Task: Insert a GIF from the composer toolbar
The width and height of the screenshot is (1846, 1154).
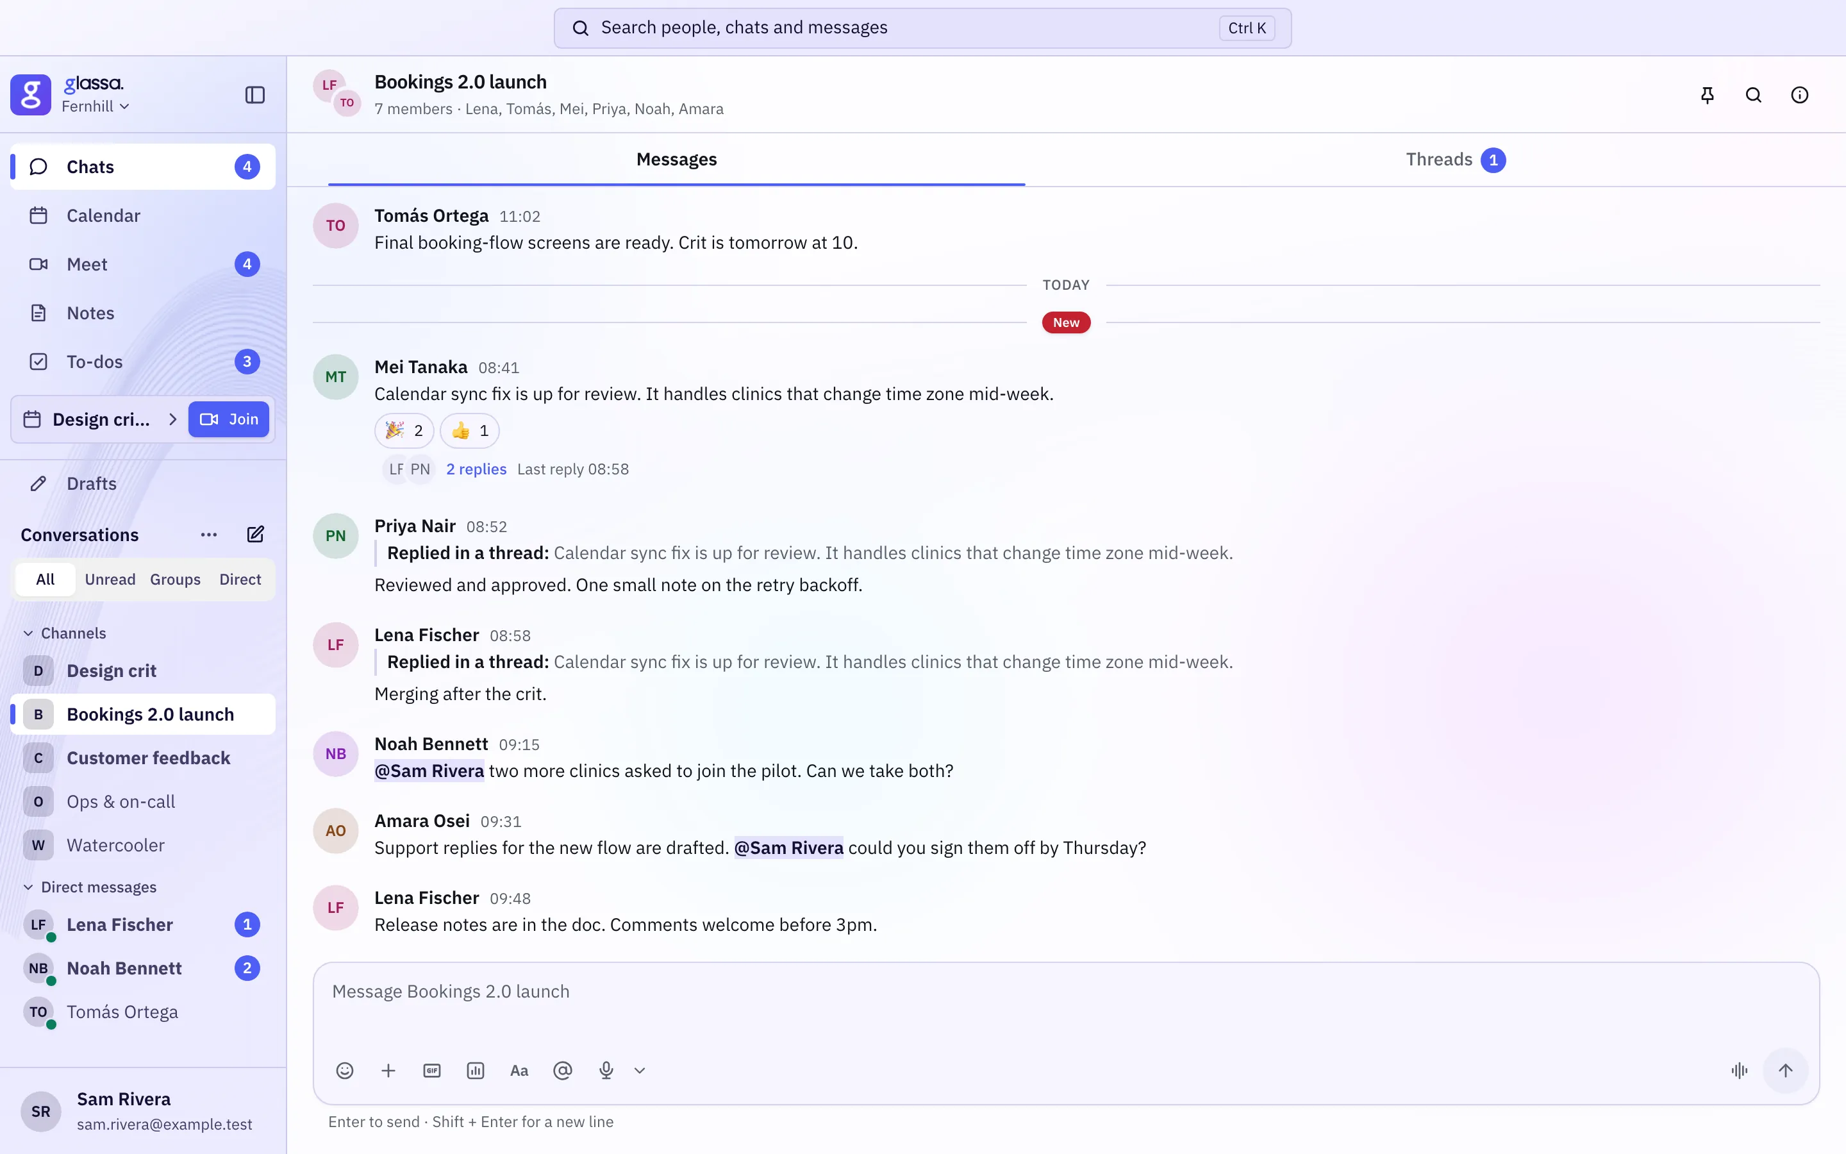Action: click(x=432, y=1071)
